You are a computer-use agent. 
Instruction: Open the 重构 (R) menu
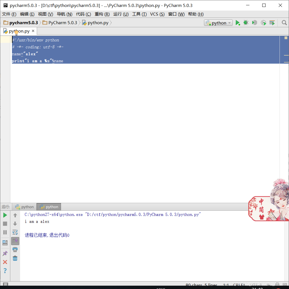click(x=102, y=14)
